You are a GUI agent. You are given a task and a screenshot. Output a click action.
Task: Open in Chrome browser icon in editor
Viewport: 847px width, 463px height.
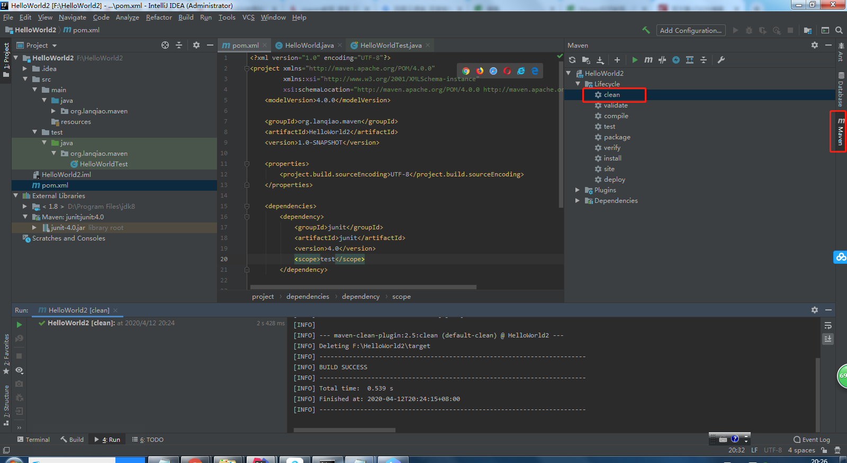[x=466, y=71]
